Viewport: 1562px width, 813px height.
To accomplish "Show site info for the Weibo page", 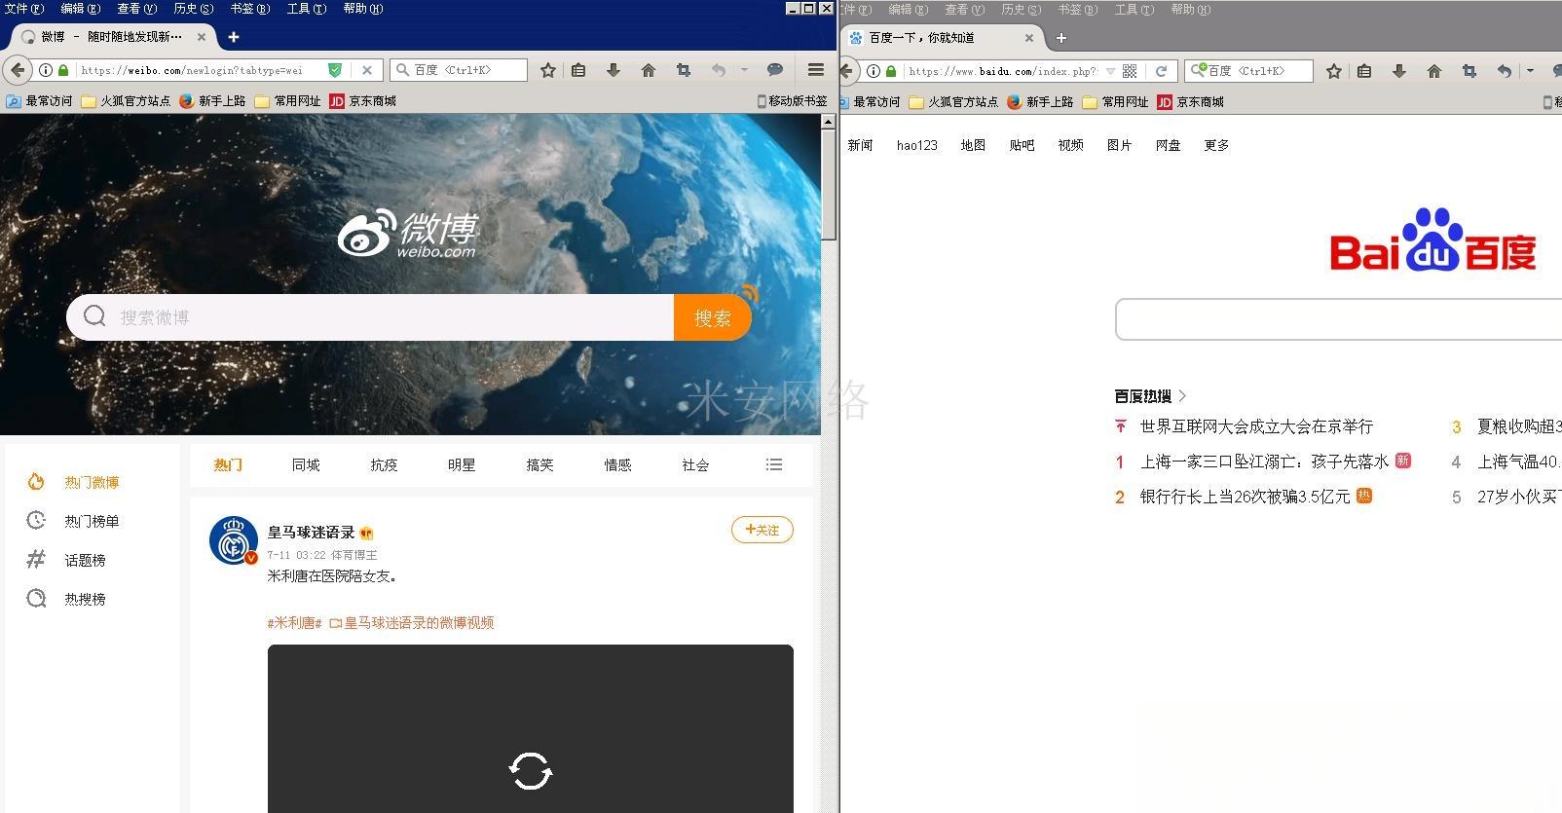I will (x=46, y=70).
